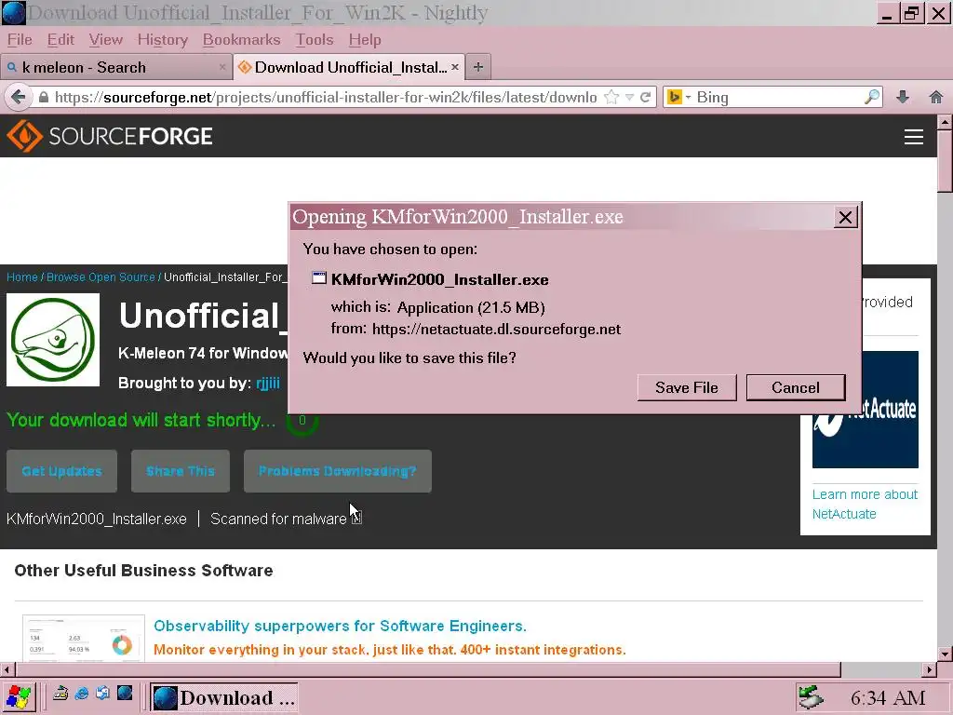
Task: Open a new tab with the plus button
Action: tap(478, 67)
